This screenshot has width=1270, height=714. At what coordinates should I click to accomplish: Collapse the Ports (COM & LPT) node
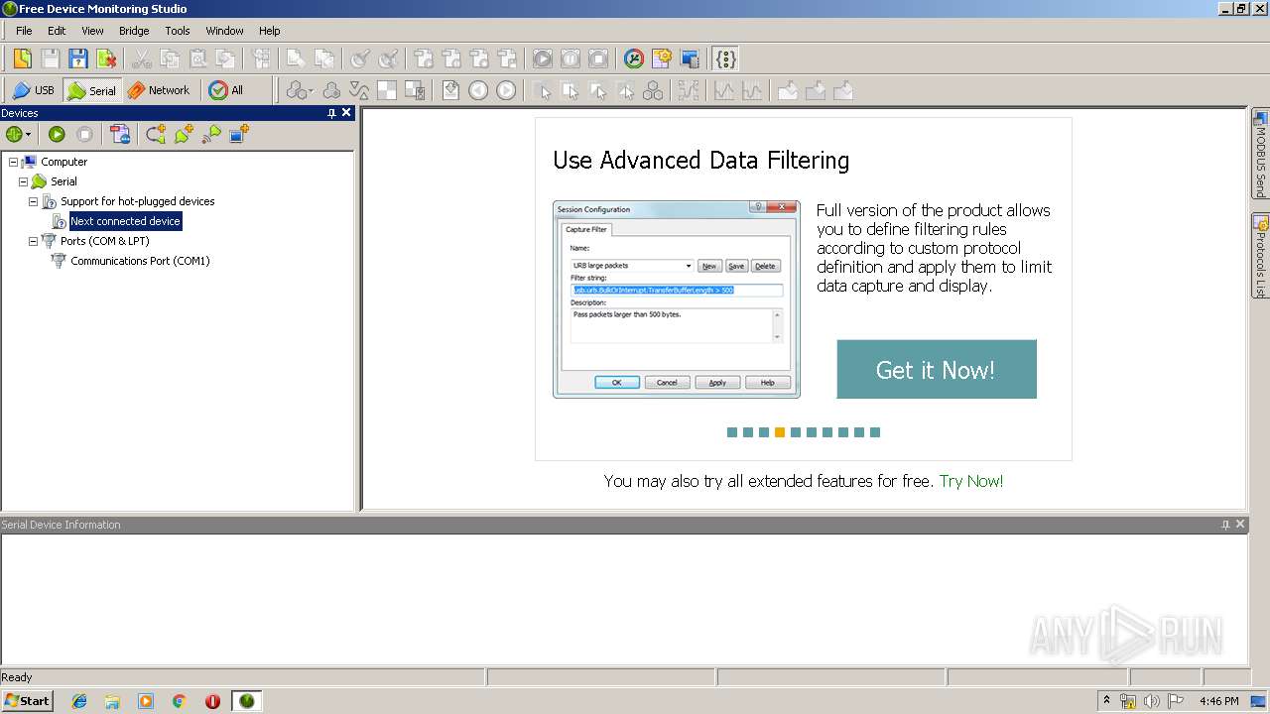[x=33, y=241]
